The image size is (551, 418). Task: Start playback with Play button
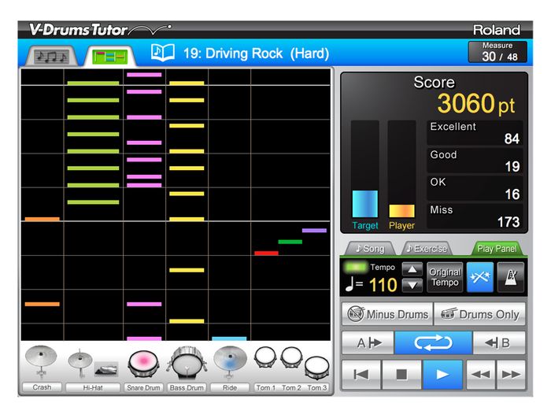442,375
